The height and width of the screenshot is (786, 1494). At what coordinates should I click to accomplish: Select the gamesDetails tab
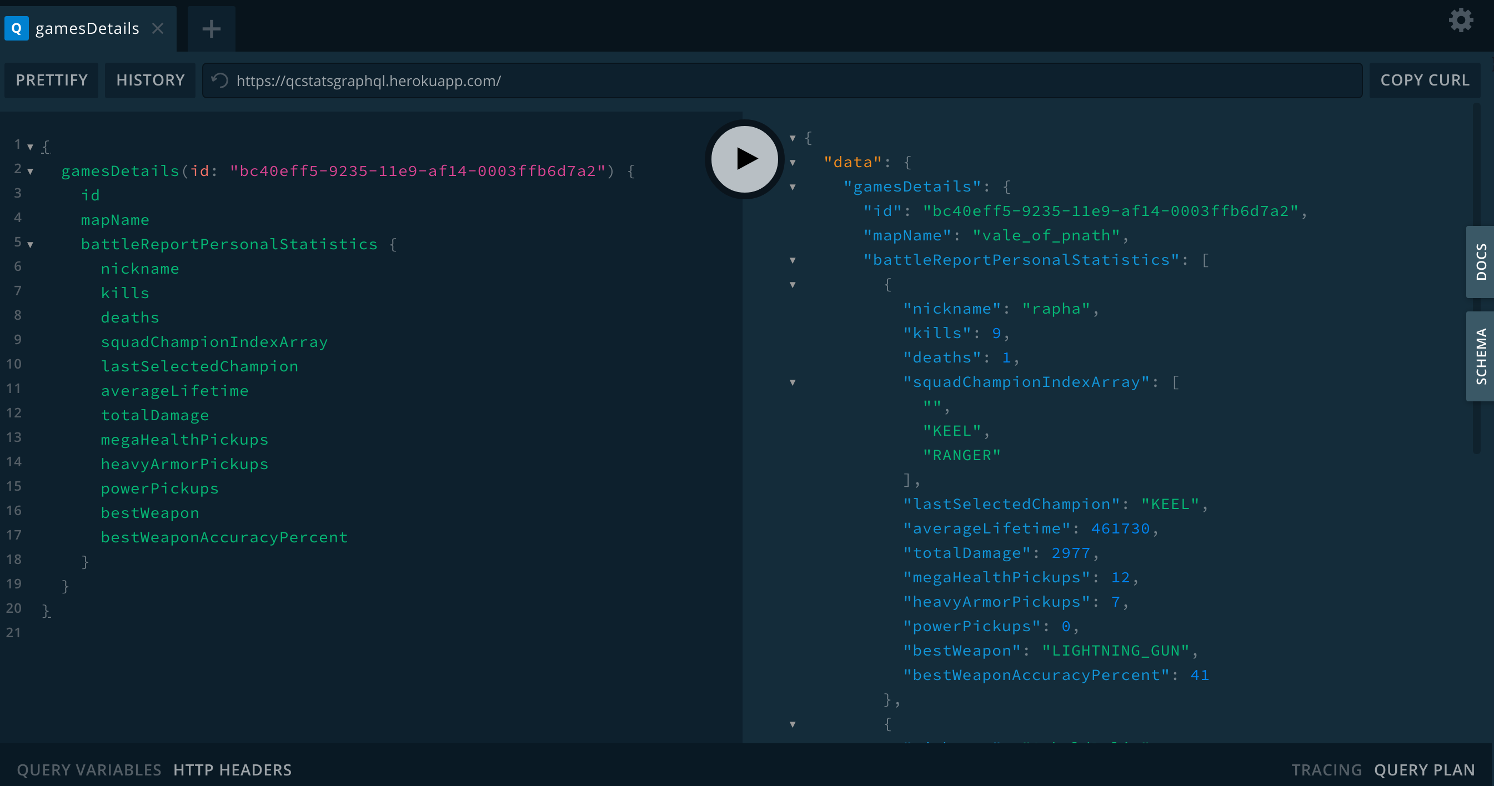coord(88,28)
